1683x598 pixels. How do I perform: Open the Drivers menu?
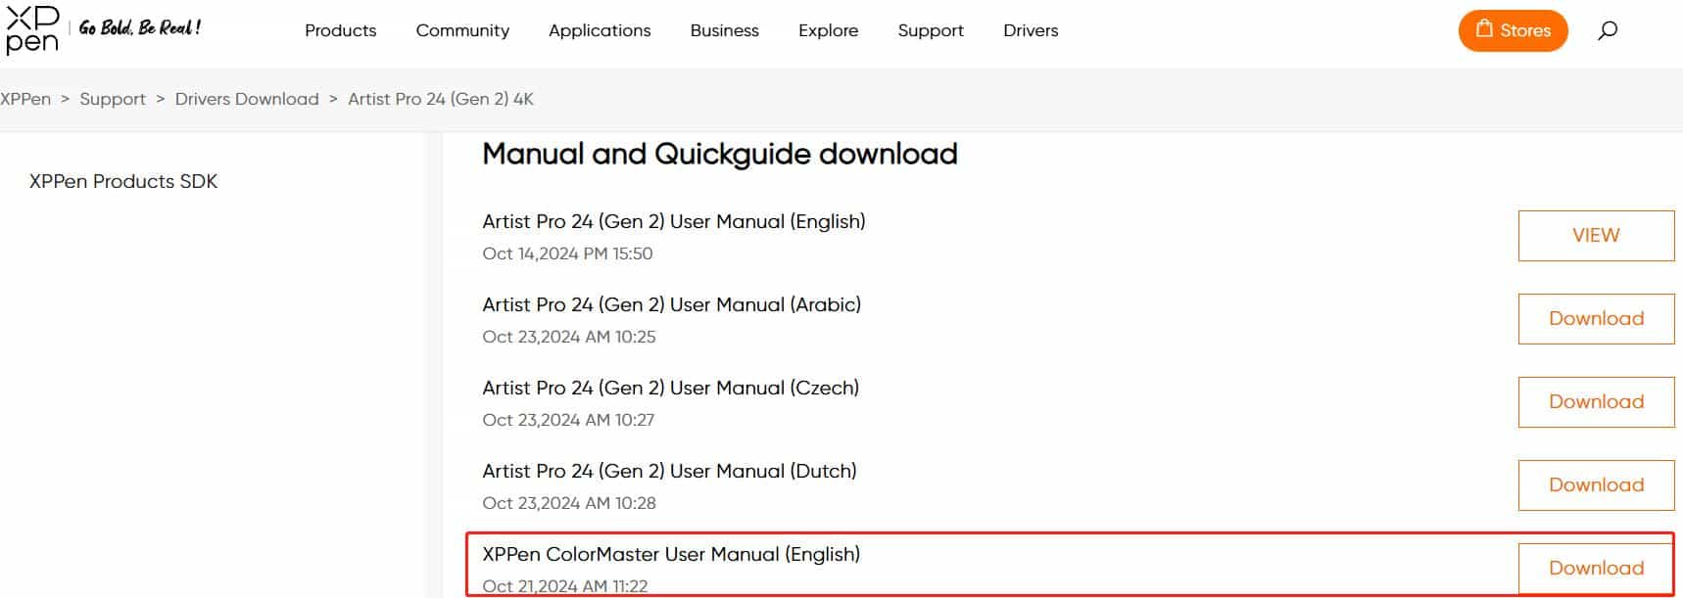pyautogui.click(x=1031, y=30)
